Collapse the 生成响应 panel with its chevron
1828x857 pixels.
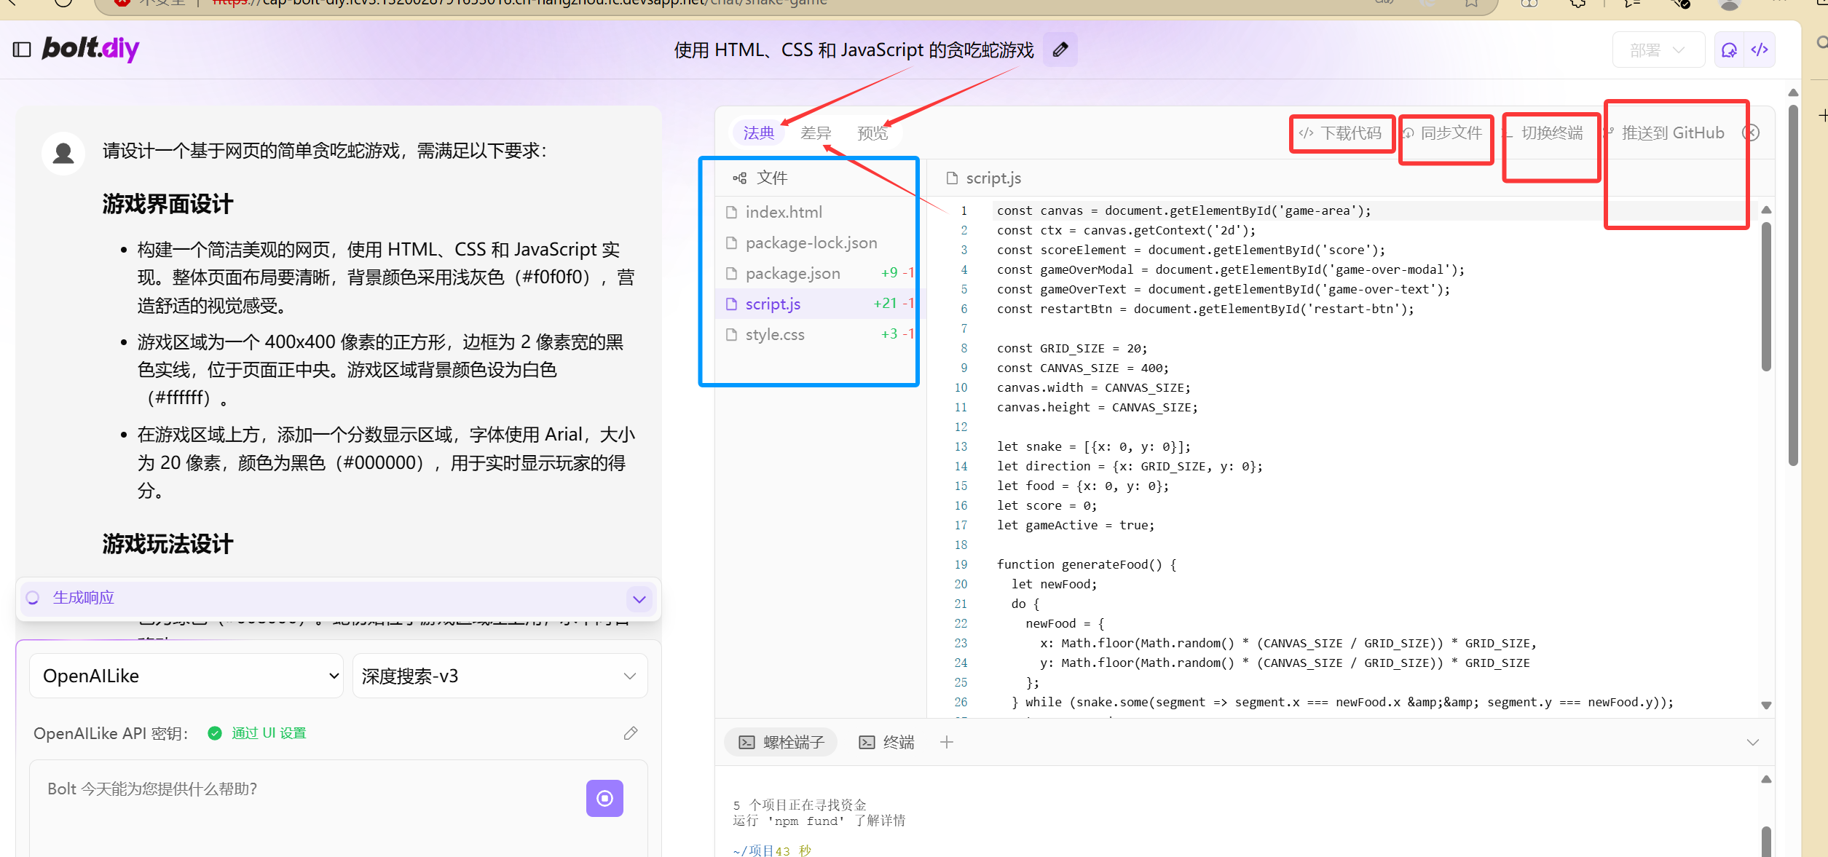(x=639, y=598)
